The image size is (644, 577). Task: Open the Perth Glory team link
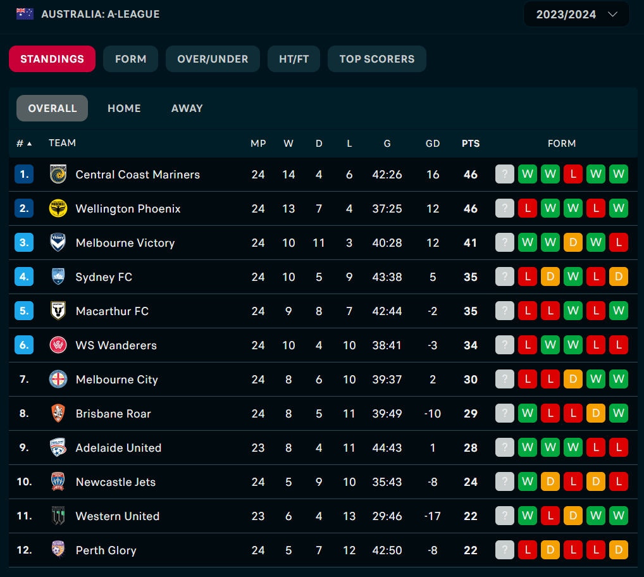point(106,550)
